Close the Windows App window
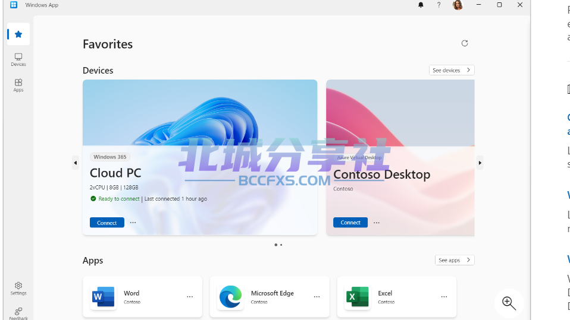The image size is (570, 320). (x=520, y=5)
